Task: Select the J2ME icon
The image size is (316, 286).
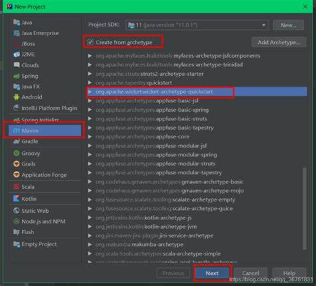Action: tap(17, 55)
